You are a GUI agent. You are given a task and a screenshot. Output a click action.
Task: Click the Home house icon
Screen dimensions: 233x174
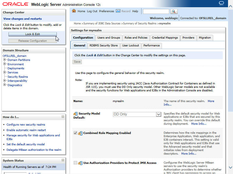(74, 11)
